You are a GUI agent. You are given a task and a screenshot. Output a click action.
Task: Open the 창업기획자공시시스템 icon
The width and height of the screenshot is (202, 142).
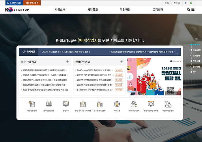(83, 104)
